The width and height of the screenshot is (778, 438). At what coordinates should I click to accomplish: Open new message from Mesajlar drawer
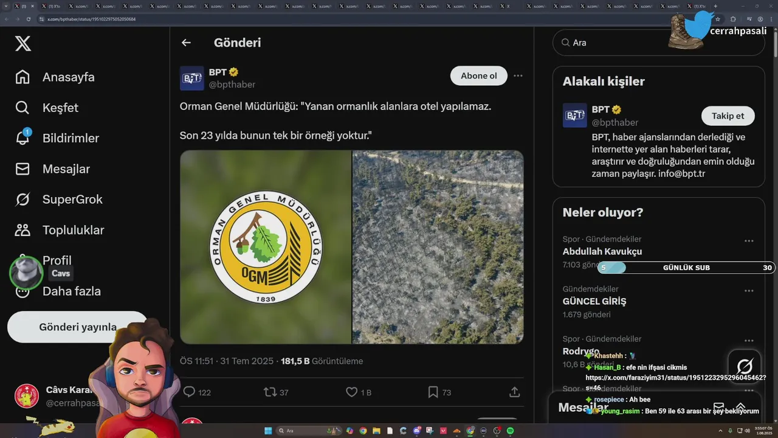(718, 407)
